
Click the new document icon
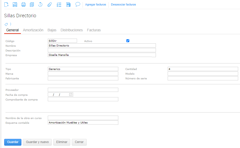pyautogui.click(x=7, y=4)
